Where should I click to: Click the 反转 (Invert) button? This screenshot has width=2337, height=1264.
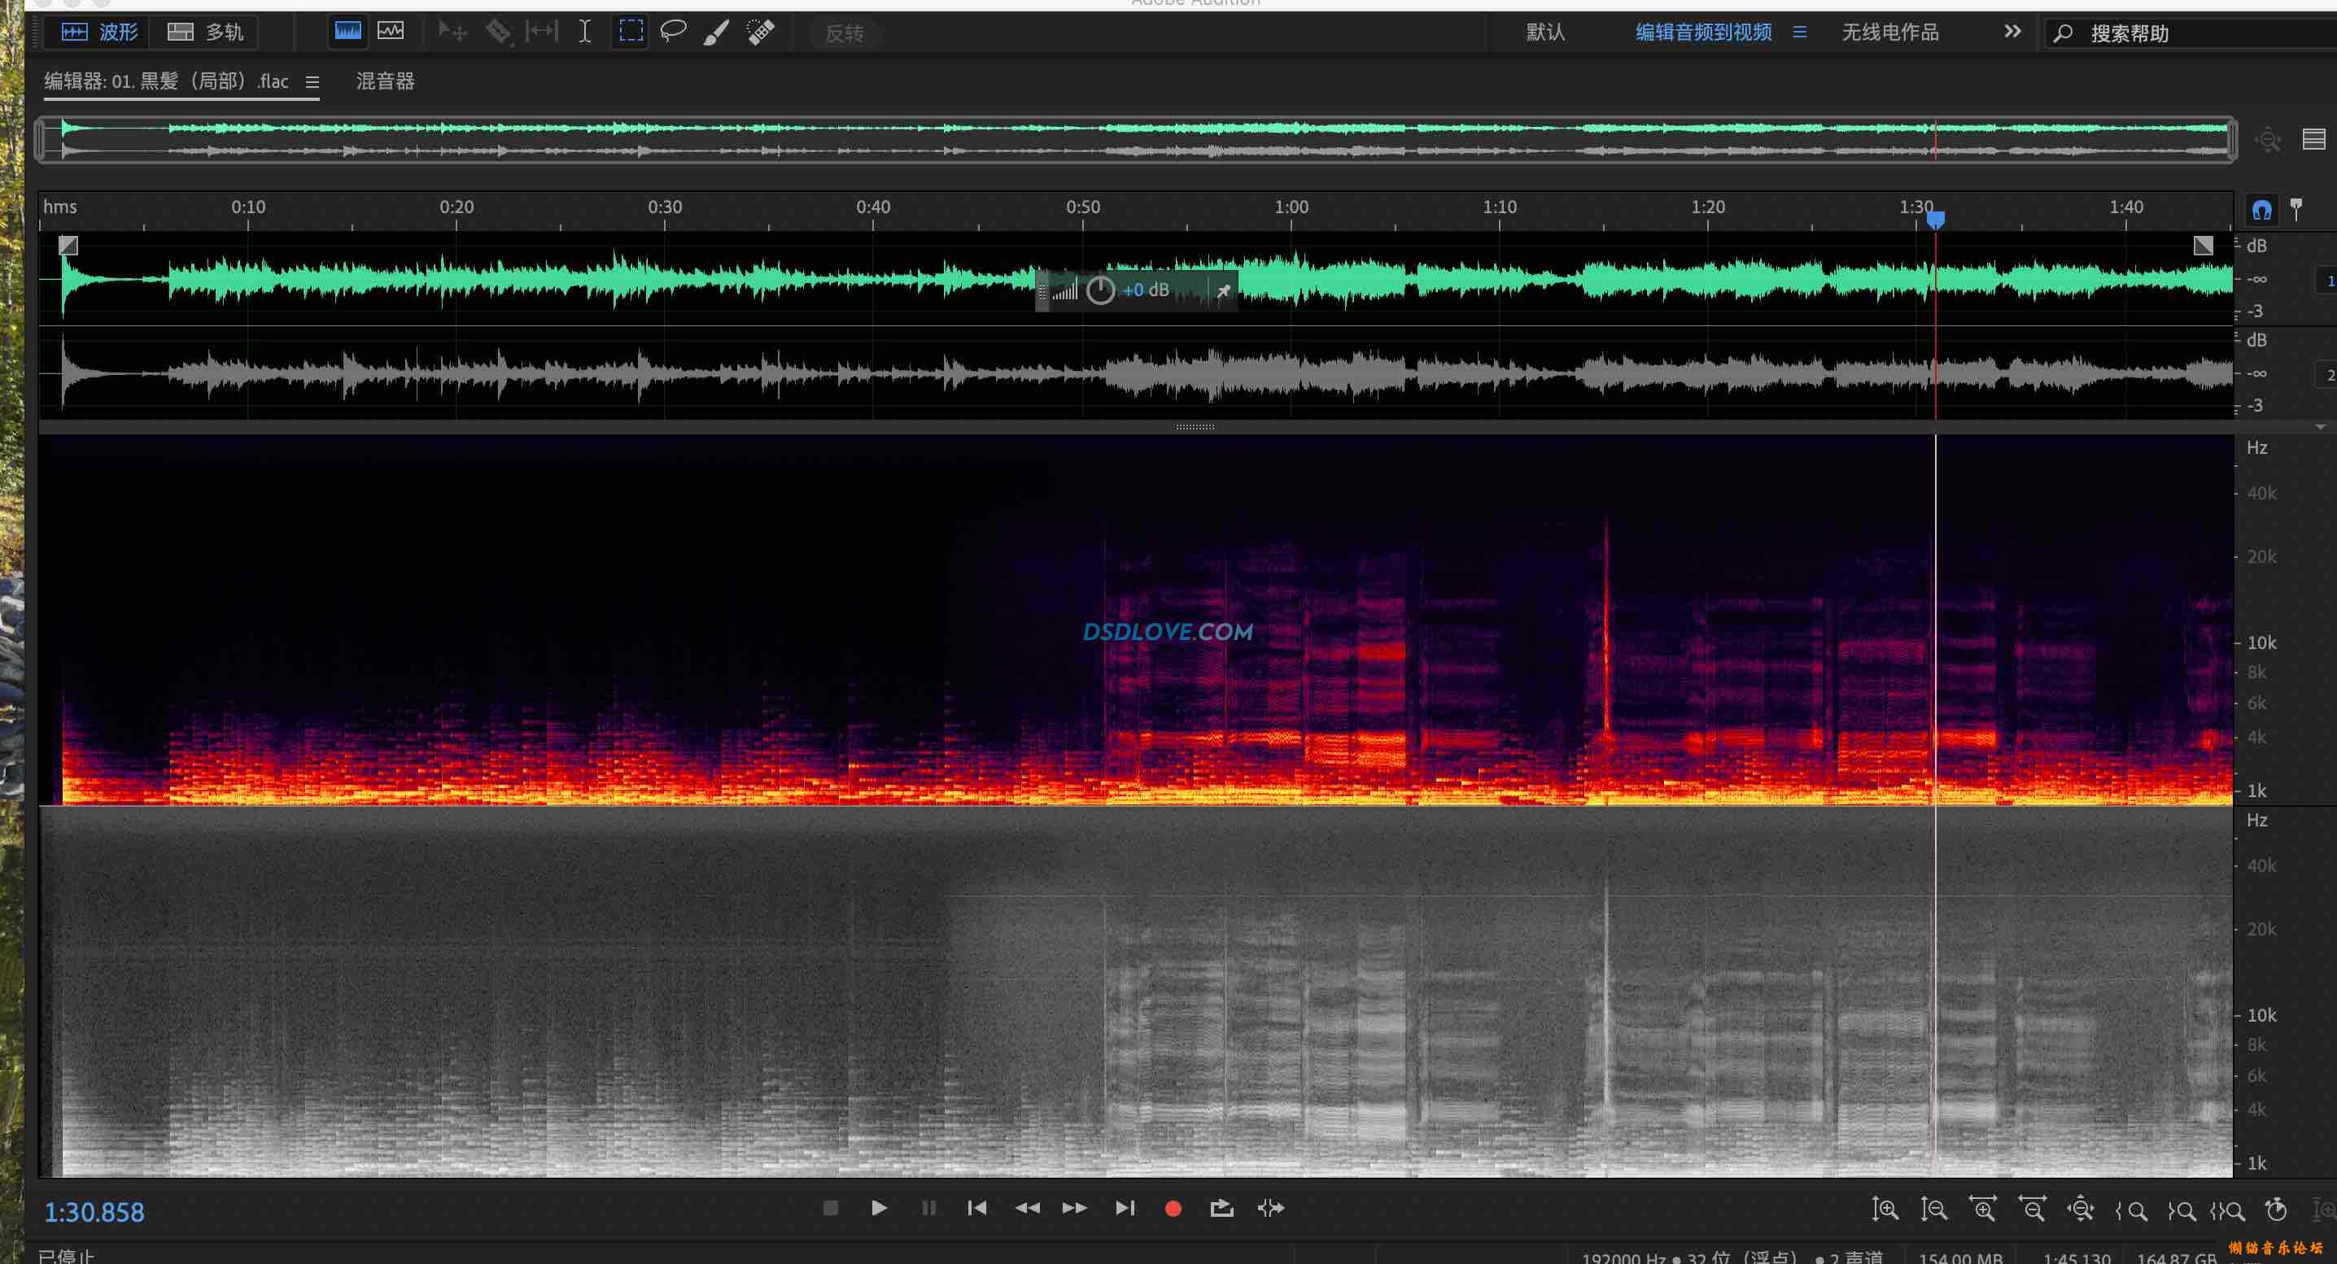[844, 33]
